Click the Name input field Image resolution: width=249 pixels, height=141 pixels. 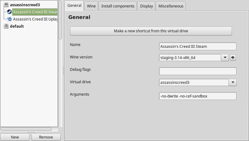point(198,46)
